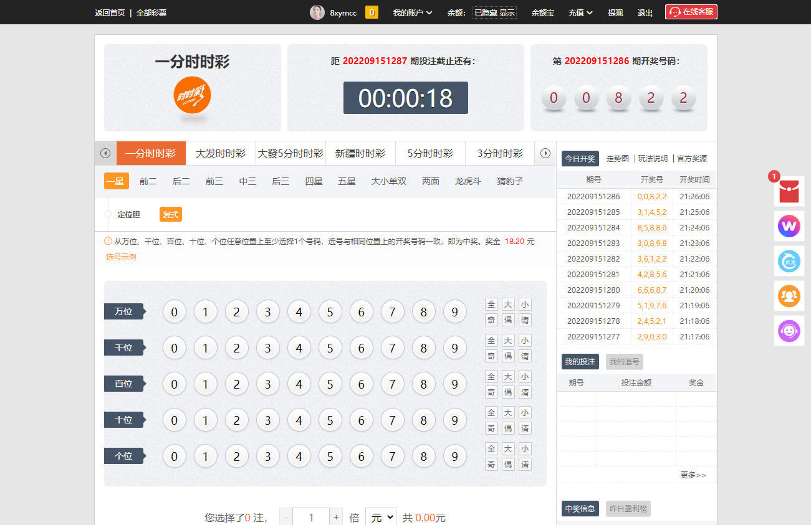
Task: Click the plus button to increase multiplier
Action: 337,517
